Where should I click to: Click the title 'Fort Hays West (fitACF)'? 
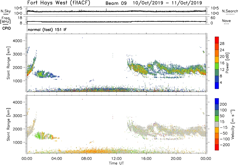tap(59, 3)
